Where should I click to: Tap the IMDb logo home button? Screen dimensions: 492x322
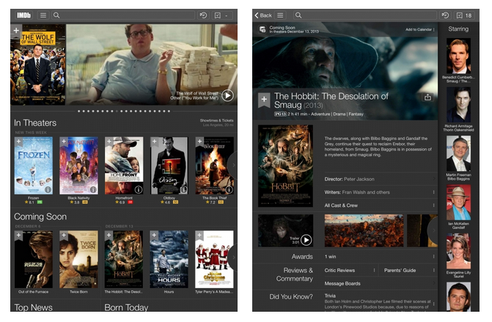23,15
